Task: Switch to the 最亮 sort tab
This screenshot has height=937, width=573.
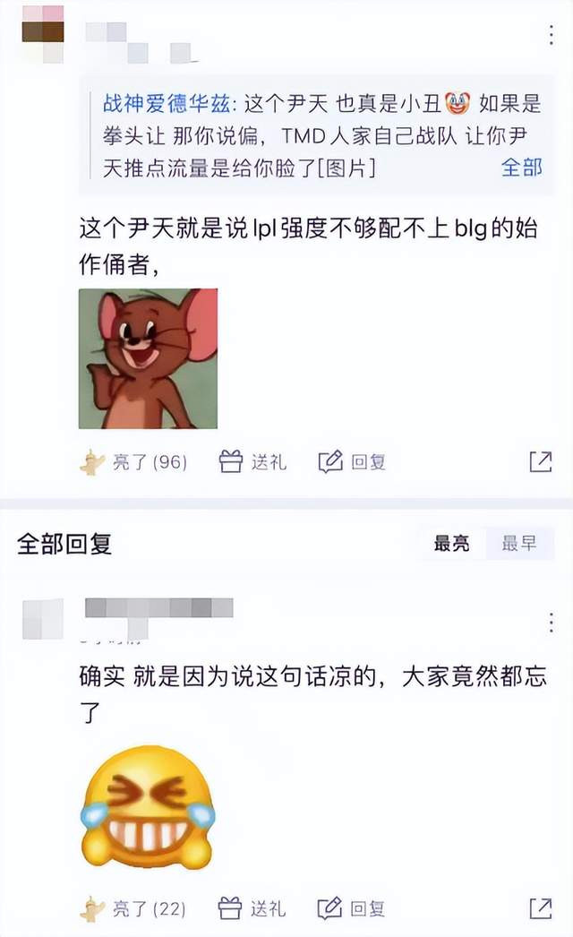Action: point(452,544)
